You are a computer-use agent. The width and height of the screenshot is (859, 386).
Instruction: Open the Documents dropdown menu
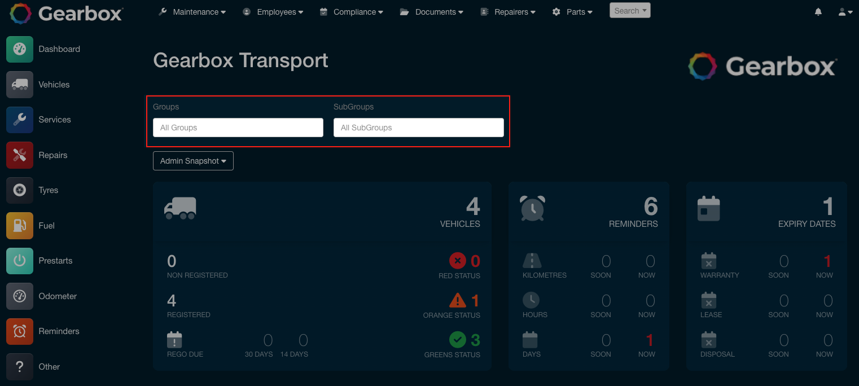(432, 12)
